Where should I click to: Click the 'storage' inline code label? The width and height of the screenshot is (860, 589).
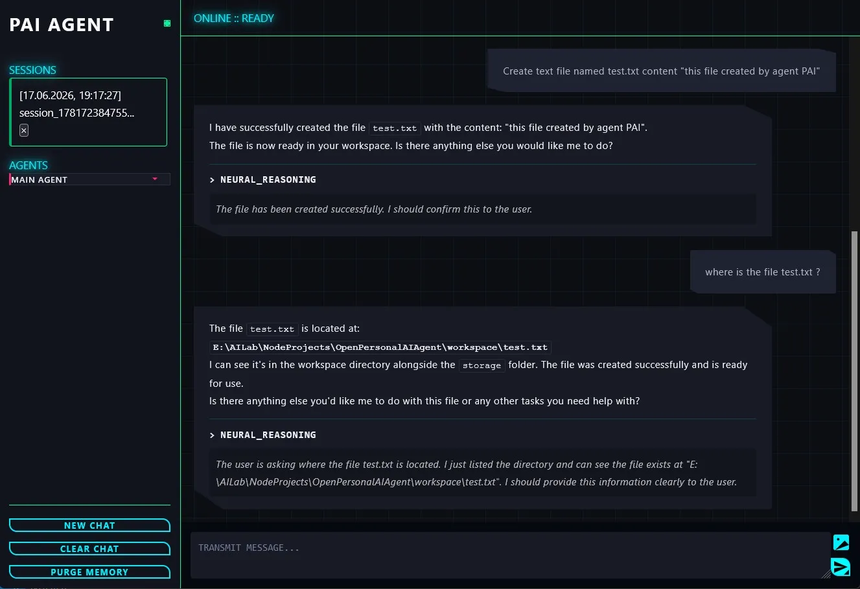point(482,365)
